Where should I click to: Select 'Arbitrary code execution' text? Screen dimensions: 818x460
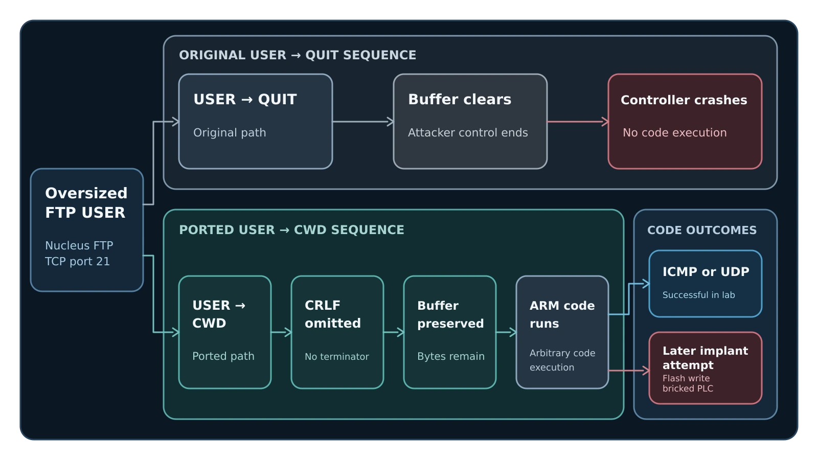point(562,360)
